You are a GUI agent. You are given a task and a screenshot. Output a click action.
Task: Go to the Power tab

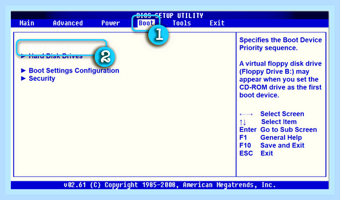(111, 23)
